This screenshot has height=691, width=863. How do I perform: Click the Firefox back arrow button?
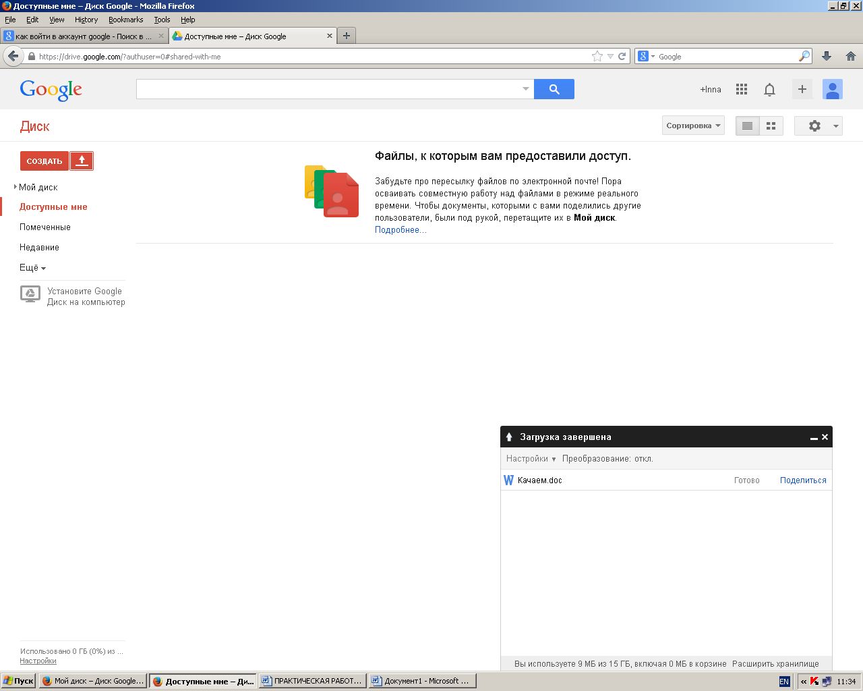13,56
